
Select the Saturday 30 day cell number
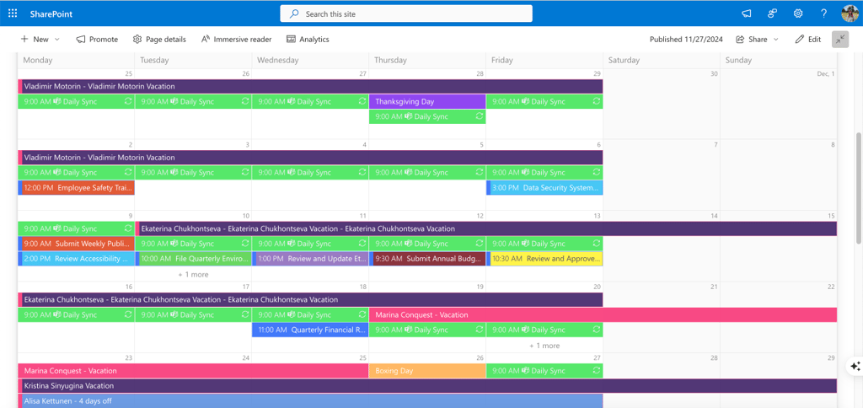tap(714, 74)
